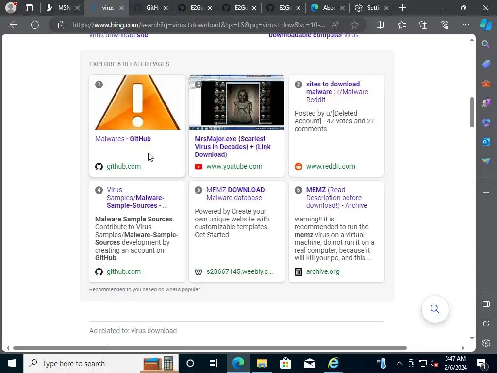Open link in new window sidebar icon
Viewport: 497px width, 373px height.
coord(486,323)
